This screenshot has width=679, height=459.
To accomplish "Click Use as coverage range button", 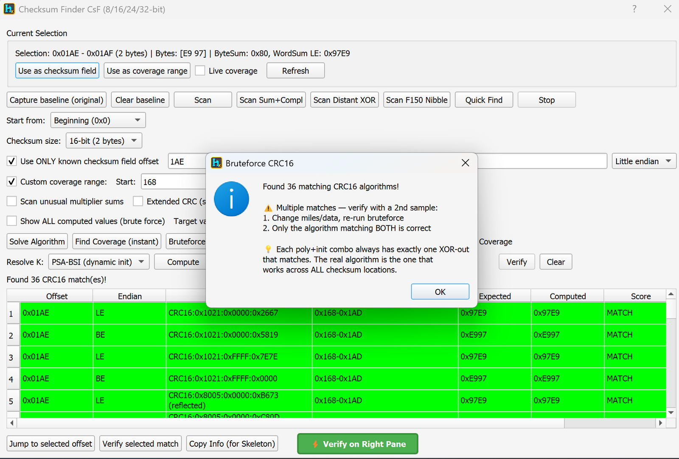I will (x=147, y=71).
